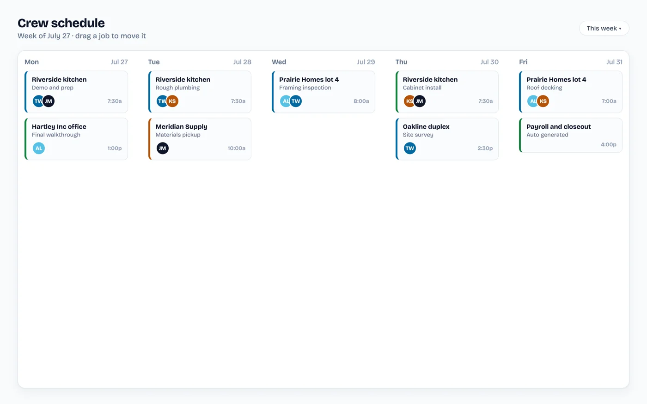647x404 pixels.
Task: Click TW avatar on Oakline duplex card
Action: click(409, 148)
